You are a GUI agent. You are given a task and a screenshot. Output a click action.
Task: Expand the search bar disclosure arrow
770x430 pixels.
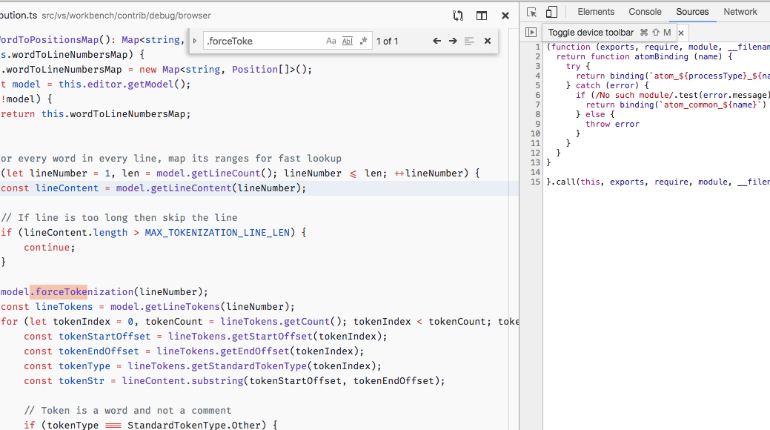point(193,41)
